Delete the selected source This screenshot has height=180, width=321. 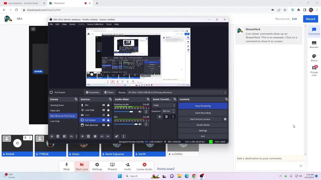(x=88, y=136)
